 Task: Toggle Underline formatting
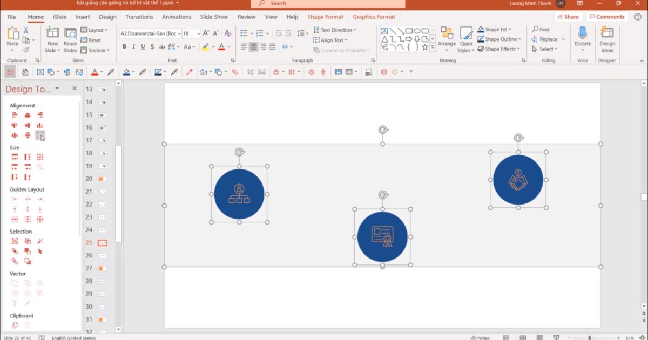[x=143, y=47]
